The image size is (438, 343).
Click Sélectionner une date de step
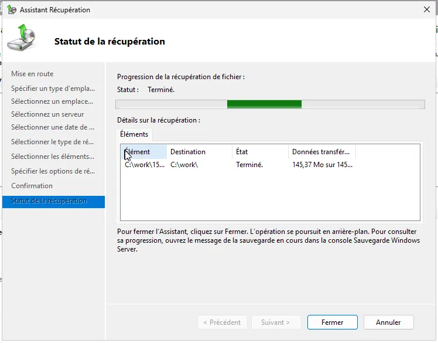[52, 127]
